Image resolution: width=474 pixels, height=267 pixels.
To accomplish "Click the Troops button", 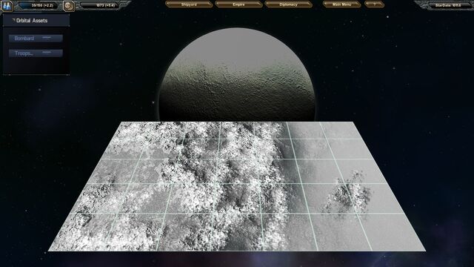I will (36, 53).
